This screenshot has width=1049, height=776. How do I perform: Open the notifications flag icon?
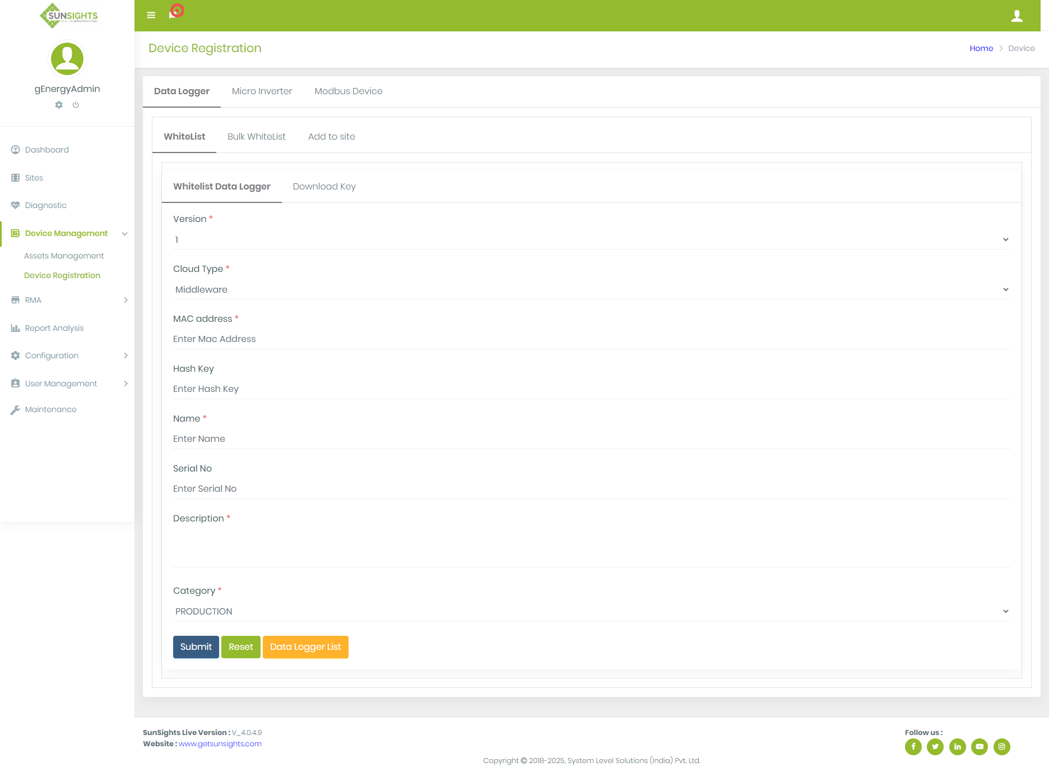pyautogui.click(x=173, y=14)
